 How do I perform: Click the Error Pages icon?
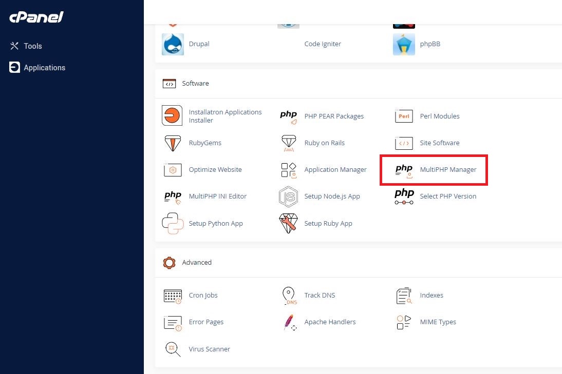pos(173,323)
